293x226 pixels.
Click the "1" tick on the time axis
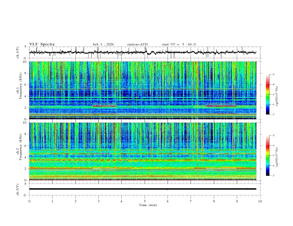click(x=52, y=201)
